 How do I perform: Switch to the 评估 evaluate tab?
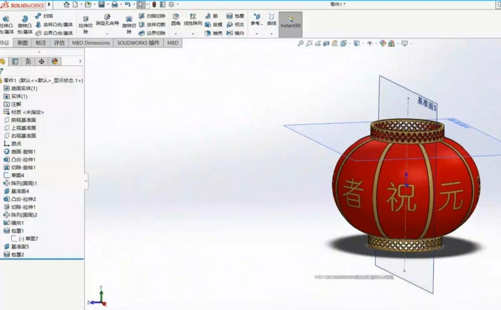[x=59, y=43]
